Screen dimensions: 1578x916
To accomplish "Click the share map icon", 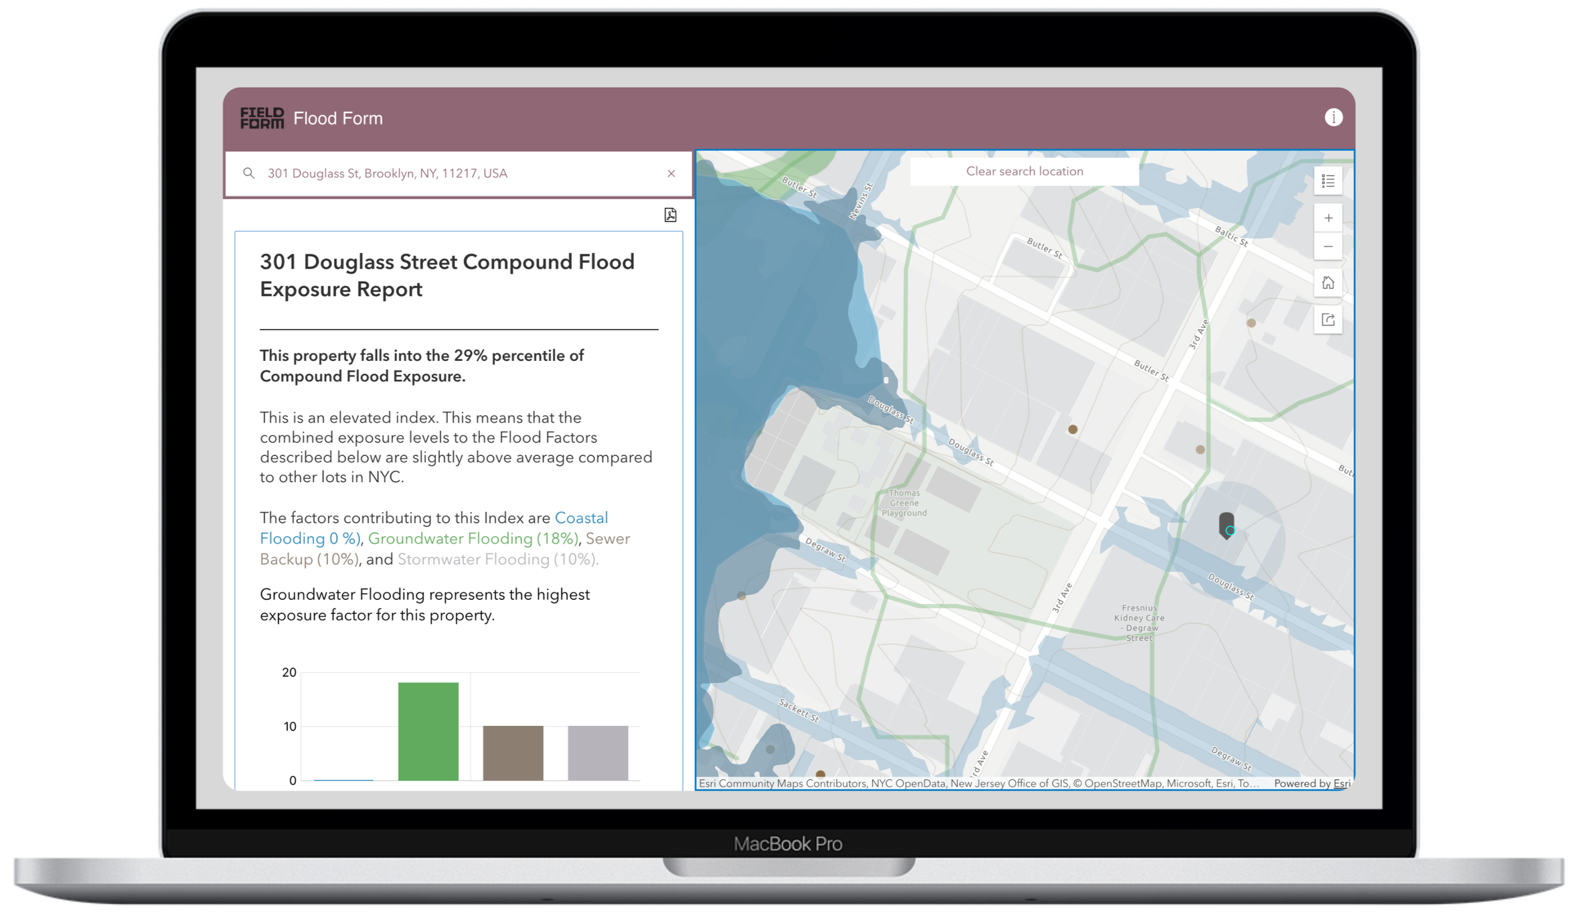I will pyautogui.click(x=1328, y=319).
